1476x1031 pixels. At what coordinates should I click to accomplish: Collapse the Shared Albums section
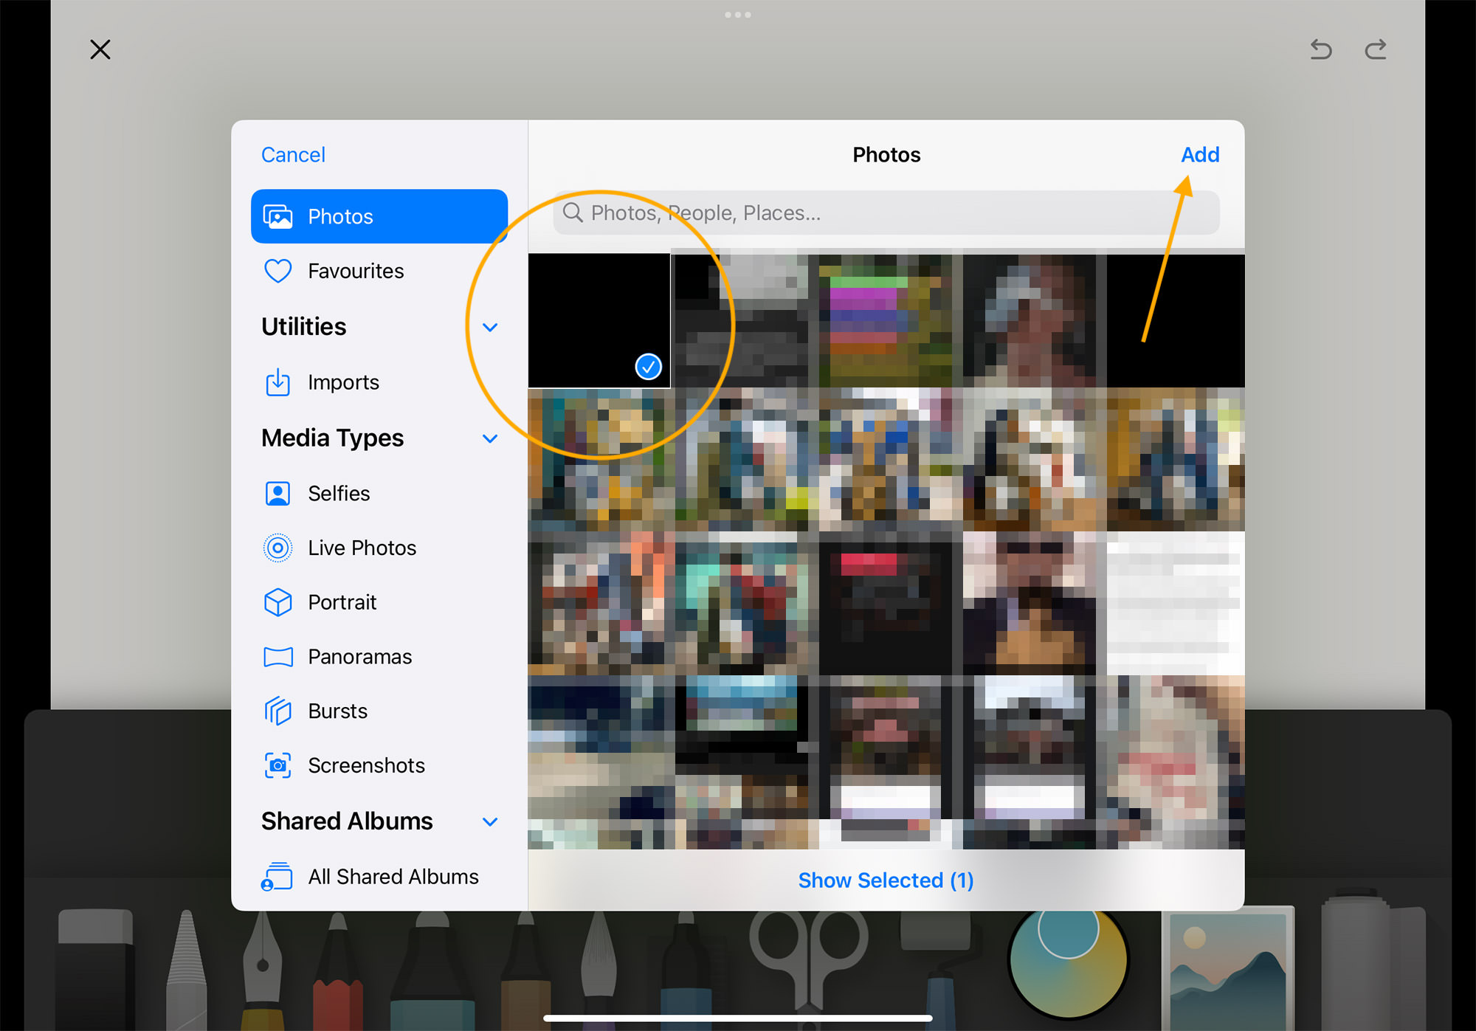[490, 821]
